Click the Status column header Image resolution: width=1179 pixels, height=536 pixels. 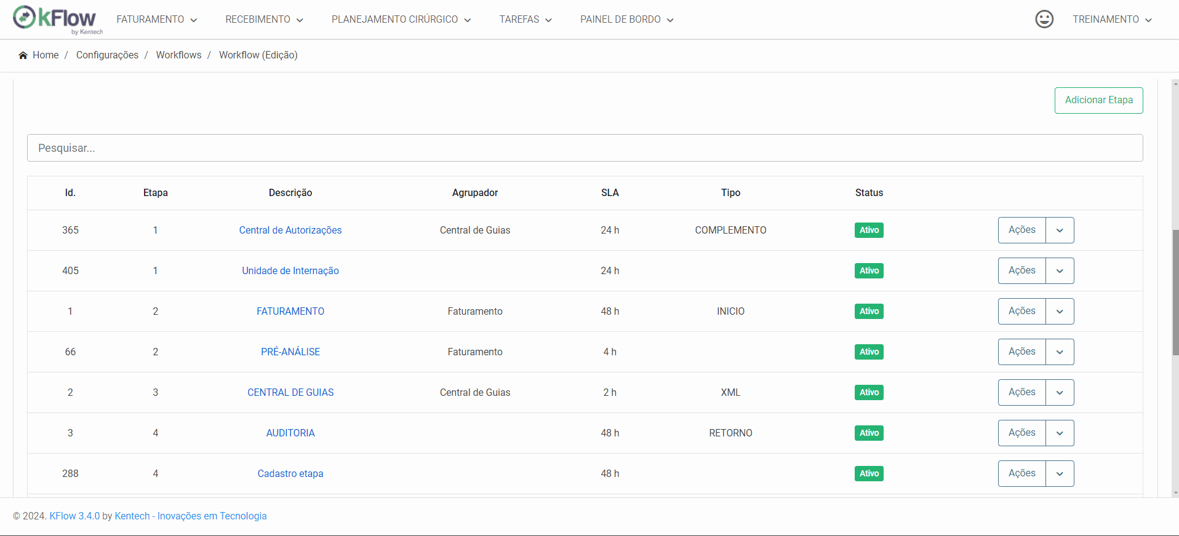pyautogui.click(x=869, y=193)
